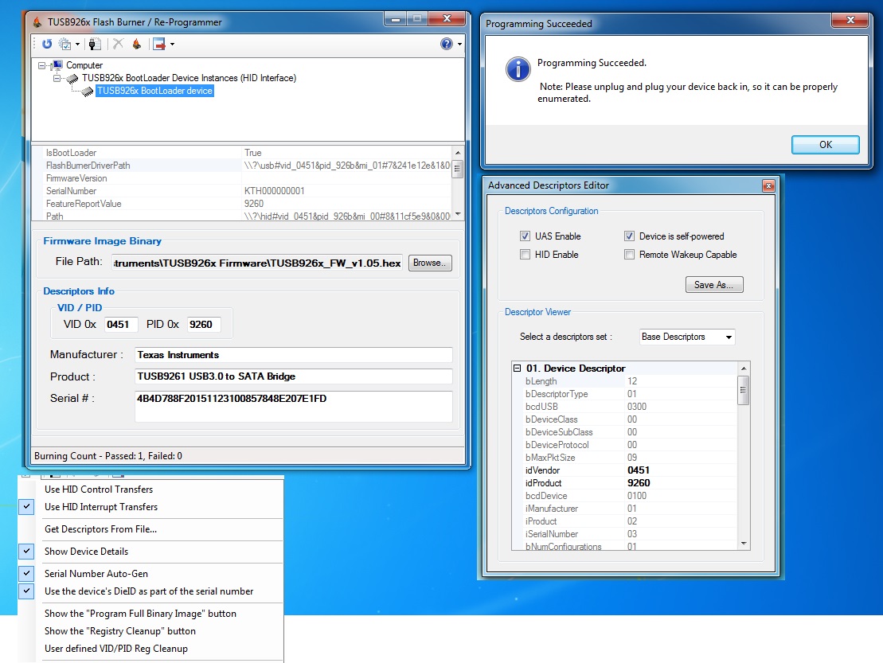Toggle the Remote Wakeup Capable checkbox
883x663 pixels.
629,255
